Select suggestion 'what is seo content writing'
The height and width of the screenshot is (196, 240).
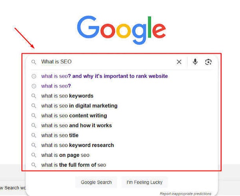coord(74,116)
